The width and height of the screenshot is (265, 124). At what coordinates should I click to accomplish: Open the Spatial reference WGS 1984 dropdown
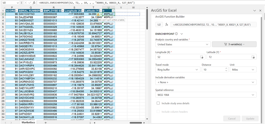(x=206, y=95)
